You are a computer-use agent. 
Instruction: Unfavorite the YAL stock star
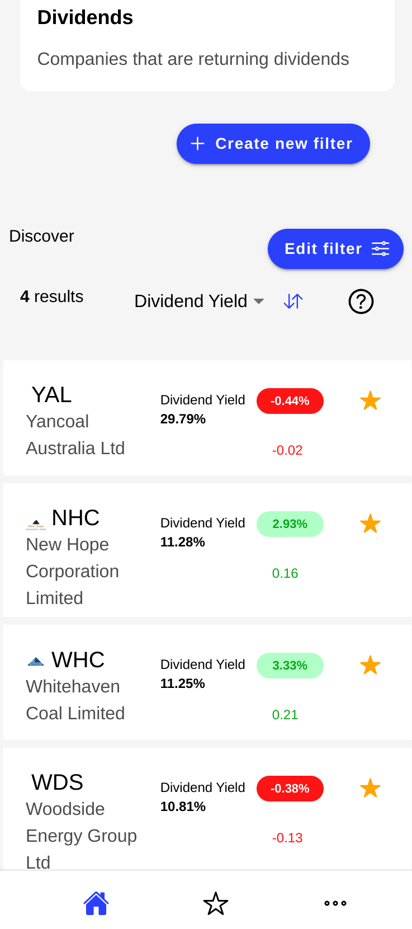370,401
